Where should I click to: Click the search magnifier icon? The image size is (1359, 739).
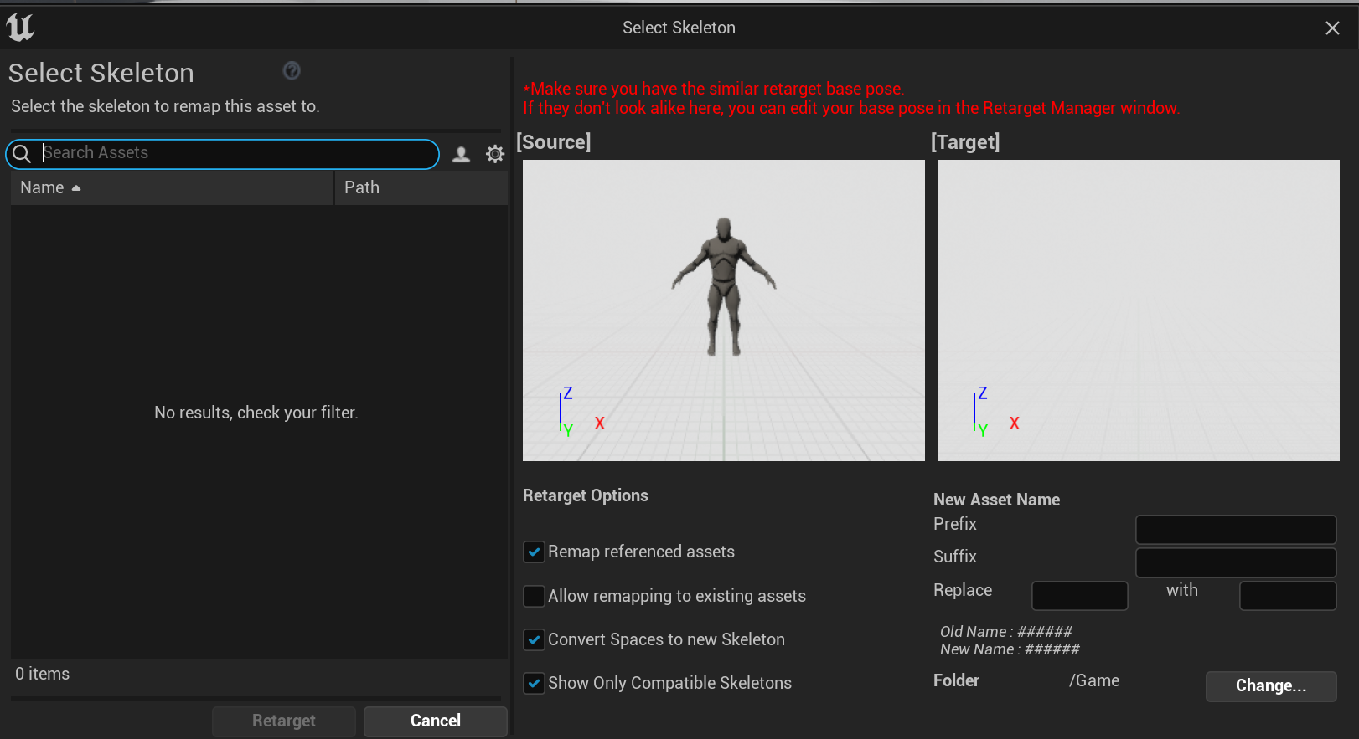pos(23,153)
